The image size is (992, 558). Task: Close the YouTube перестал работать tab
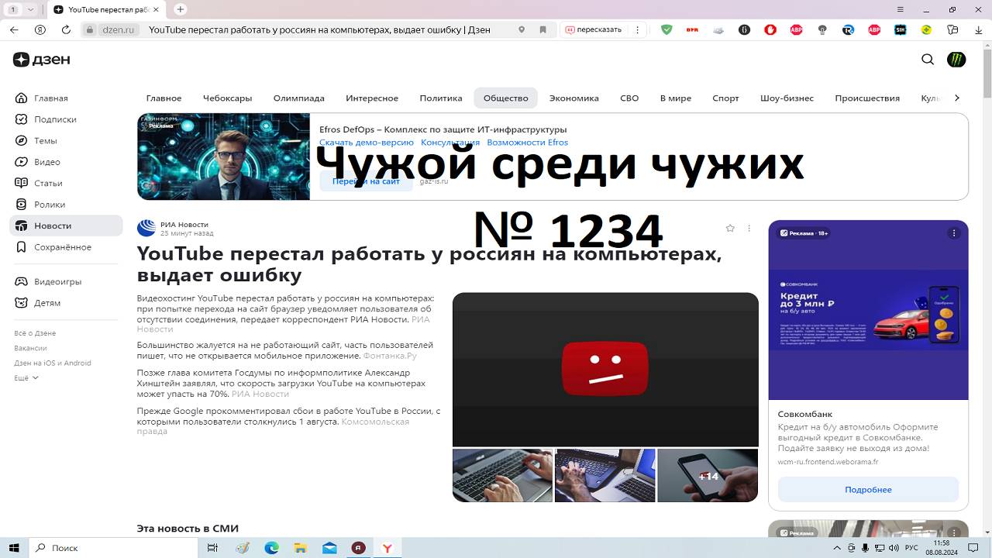(157, 9)
